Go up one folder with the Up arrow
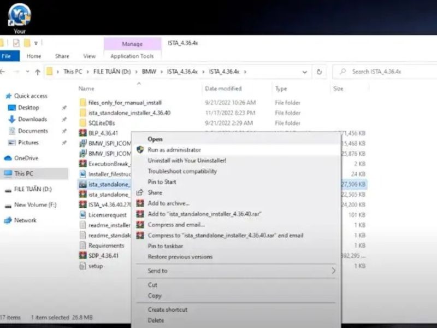Image resolution: width=437 pixels, height=328 pixels. tap(37, 72)
